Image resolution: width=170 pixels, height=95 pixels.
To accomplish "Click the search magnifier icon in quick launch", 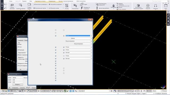I will (x=168, y=1).
